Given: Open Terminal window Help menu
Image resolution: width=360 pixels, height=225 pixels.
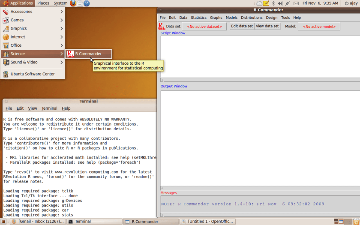Looking at the screenshot, I should (66, 108).
